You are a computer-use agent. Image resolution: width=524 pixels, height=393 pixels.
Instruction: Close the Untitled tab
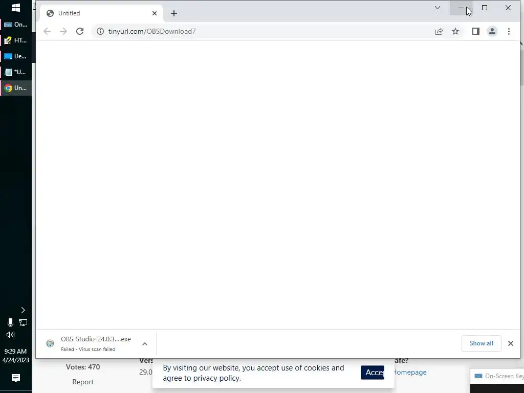pyautogui.click(x=155, y=13)
